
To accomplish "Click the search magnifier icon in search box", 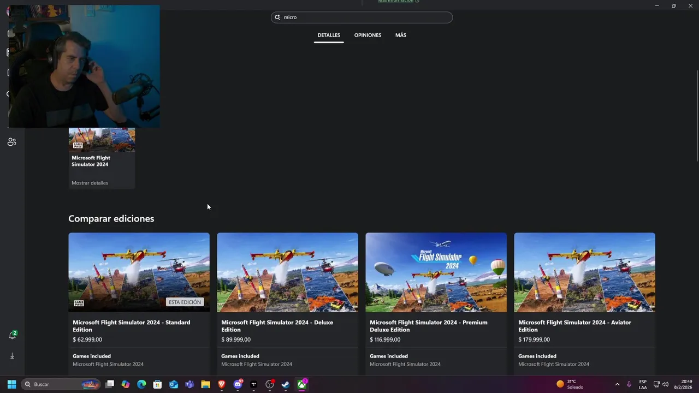I will pyautogui.click(x=277, y=17).
